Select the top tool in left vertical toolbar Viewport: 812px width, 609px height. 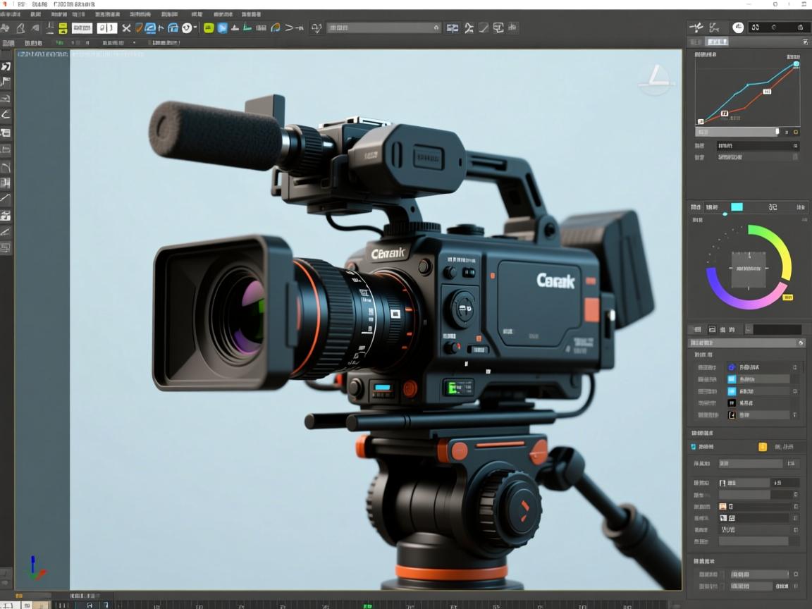point(6,66)
